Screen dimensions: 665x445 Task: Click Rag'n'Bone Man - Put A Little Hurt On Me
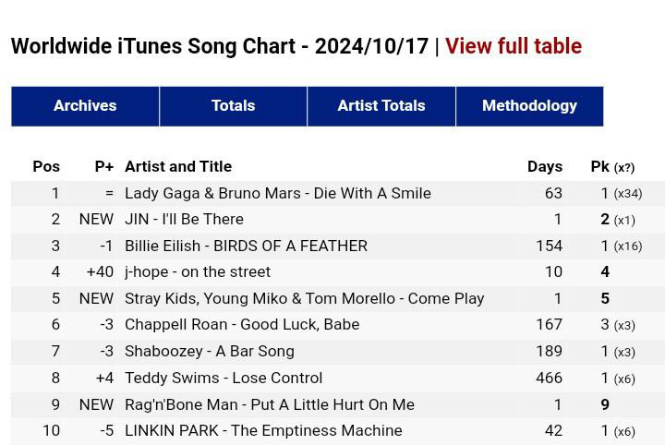(x=270, y=405)
